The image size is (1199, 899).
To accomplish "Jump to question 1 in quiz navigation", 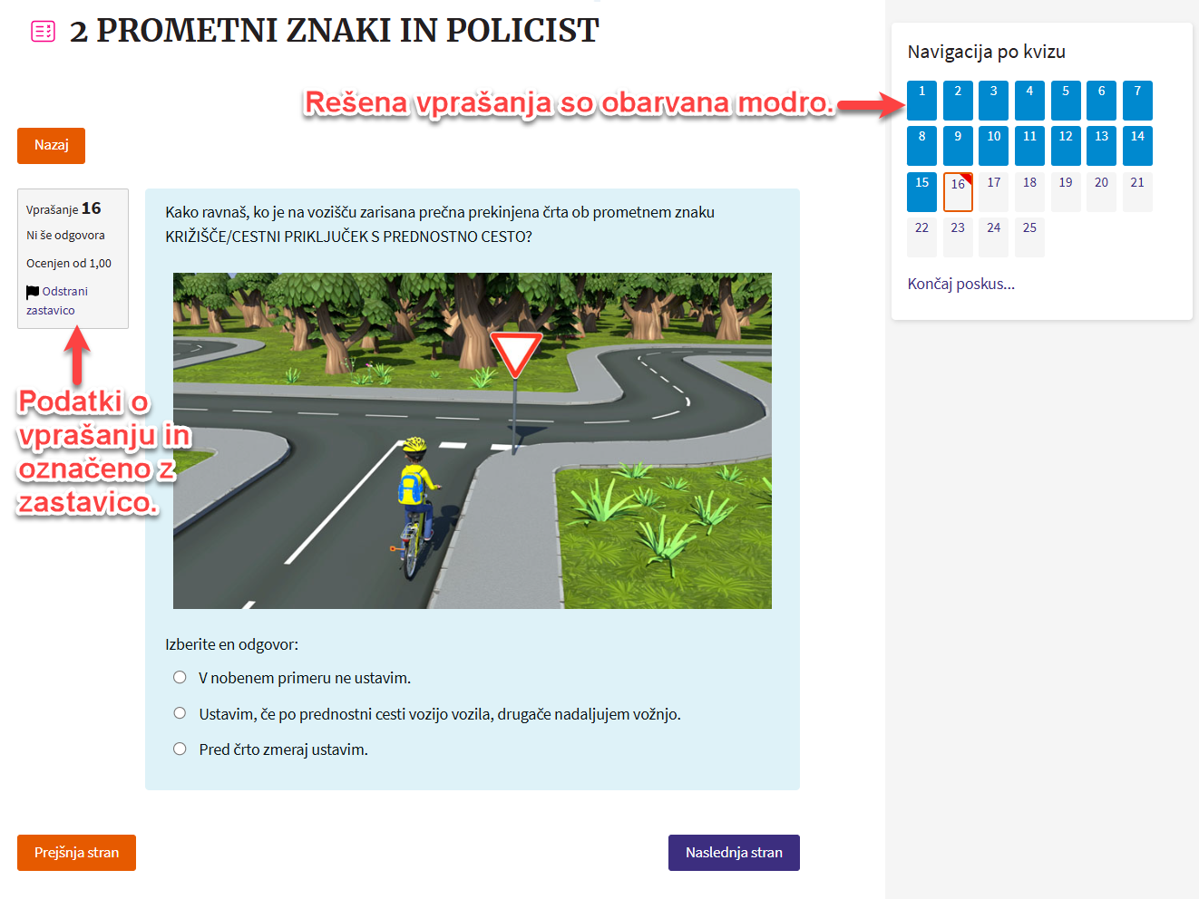I will (921, 101).
